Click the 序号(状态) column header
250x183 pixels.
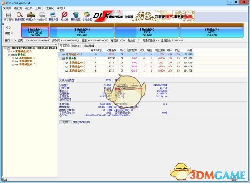pyautogui.click(x=97, y=50)
